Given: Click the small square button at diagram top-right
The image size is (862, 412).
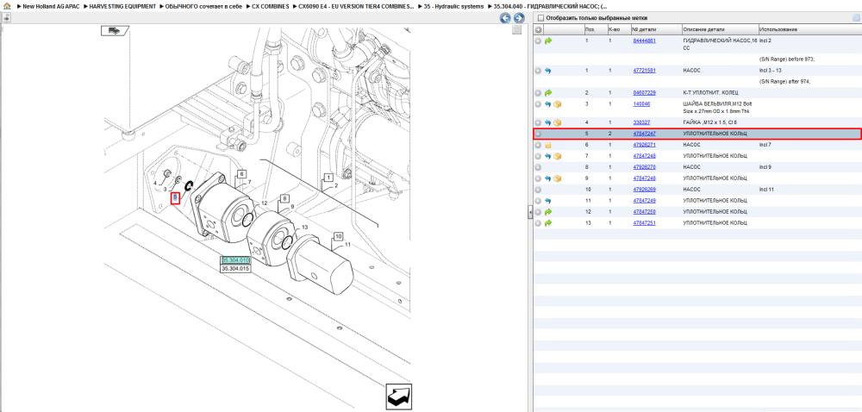Looking at the screenshot, I should [x=516, y=29].
